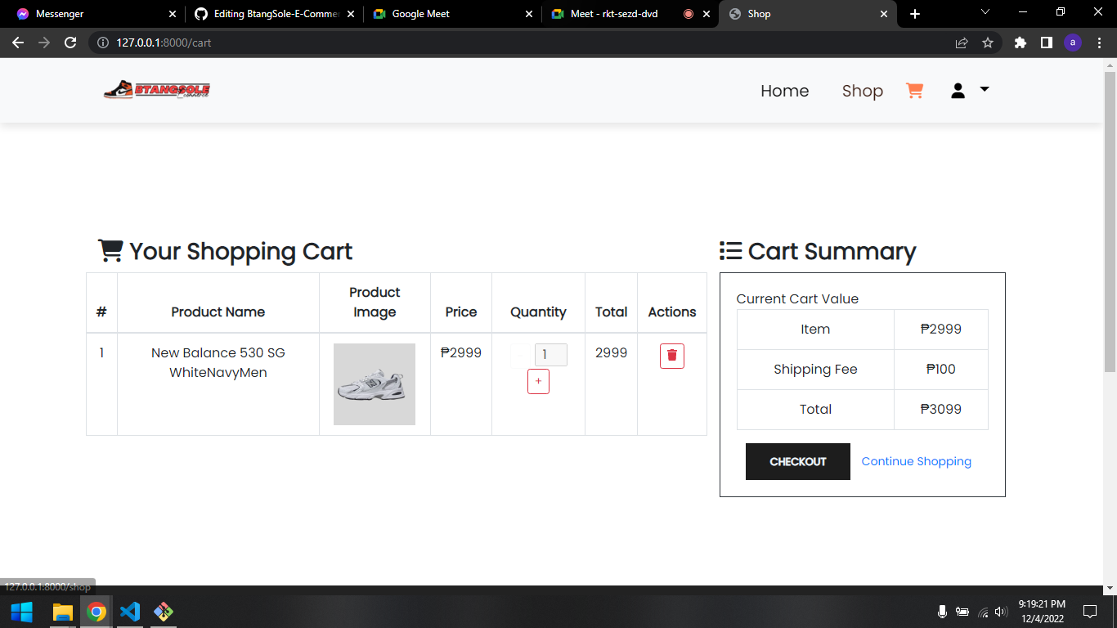Open the volume control in system tray
The image size is (1117, 628).
[x=1002, y=612]
